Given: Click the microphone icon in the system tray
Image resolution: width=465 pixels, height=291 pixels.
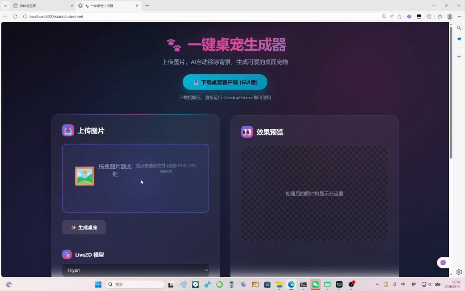Looking at the screenshot, I should pyautogui.click(x=394, y=284).
